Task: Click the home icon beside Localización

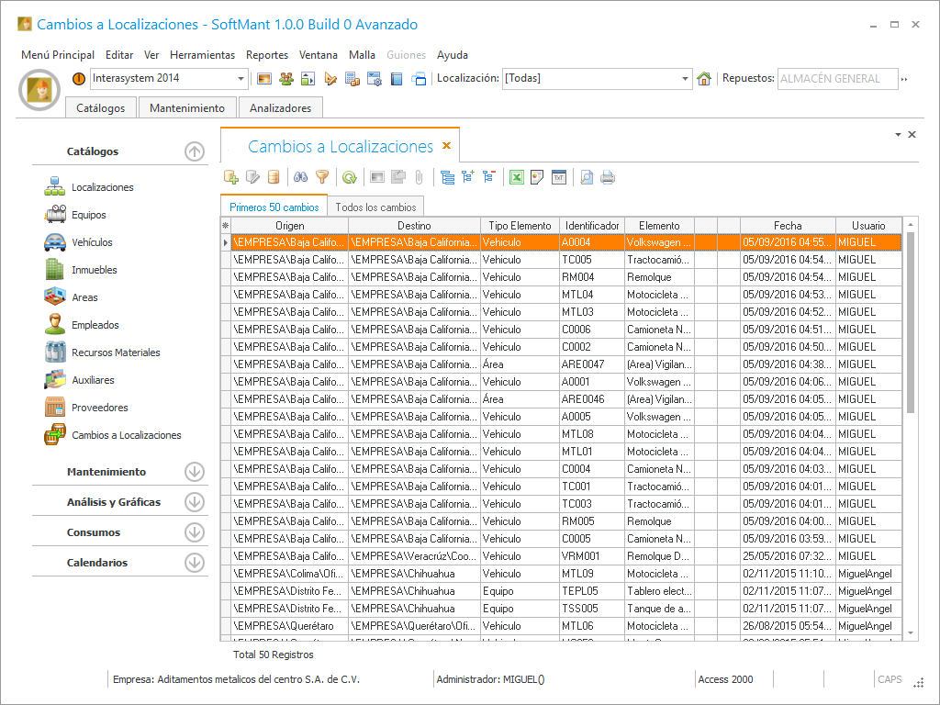Action: click(704, 79)
